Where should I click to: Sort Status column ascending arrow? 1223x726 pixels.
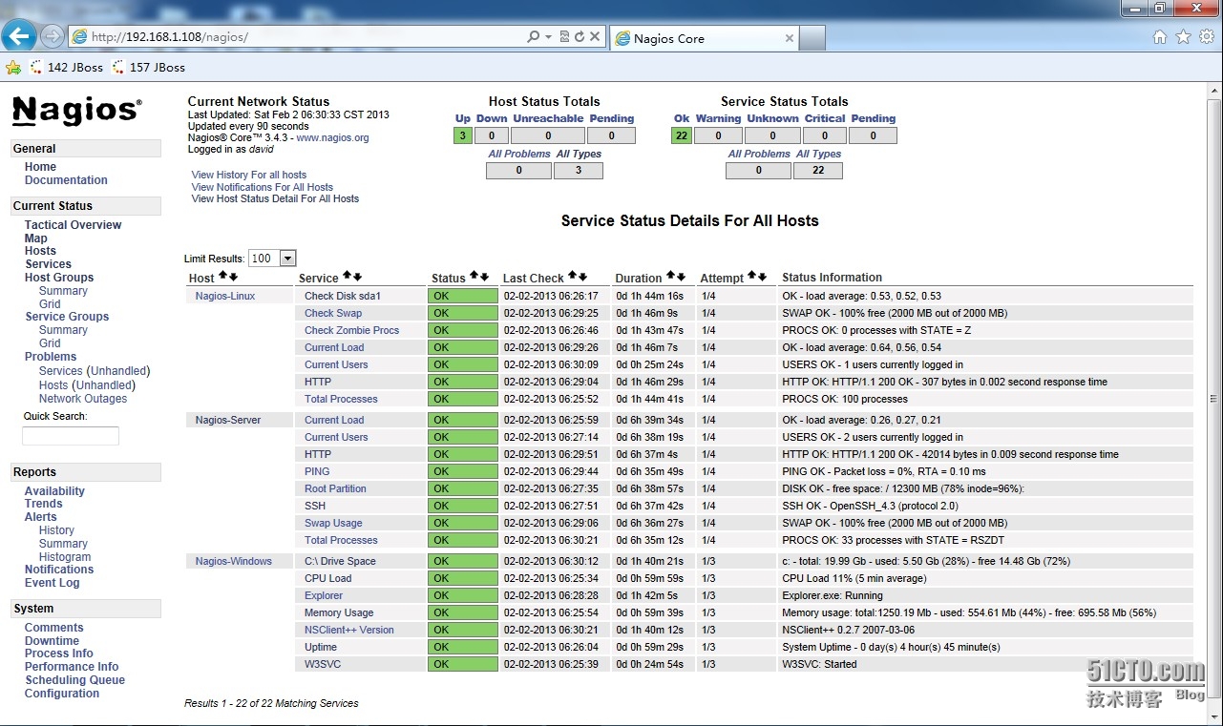tap(474, 277)
